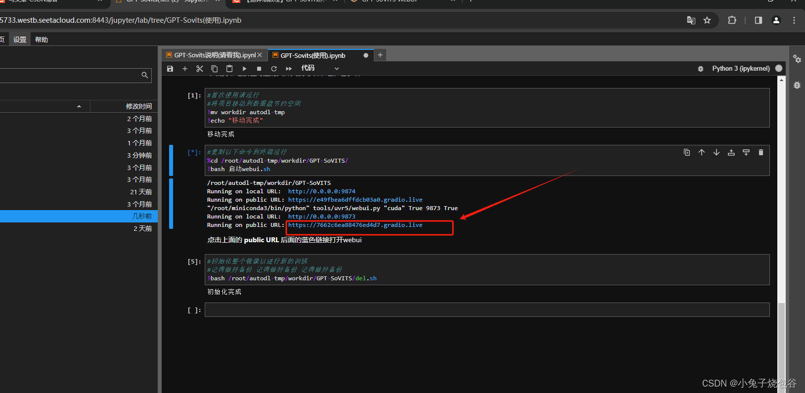The image size is (805, 393).
Task: Translate this page icon in address bar
Action: point(691,20)
